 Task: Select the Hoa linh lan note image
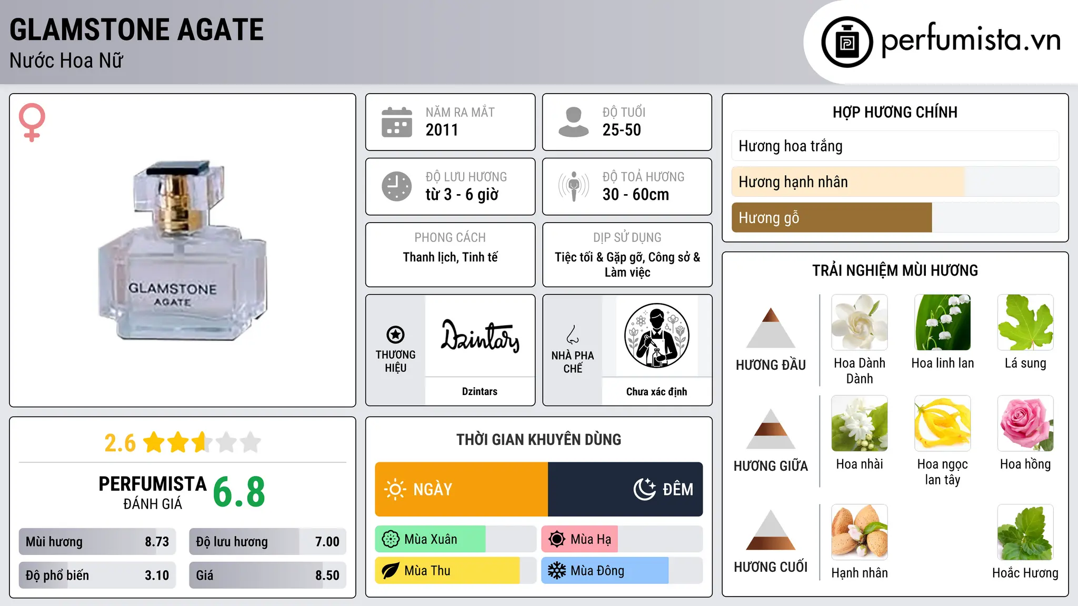(x=943, y=322)
